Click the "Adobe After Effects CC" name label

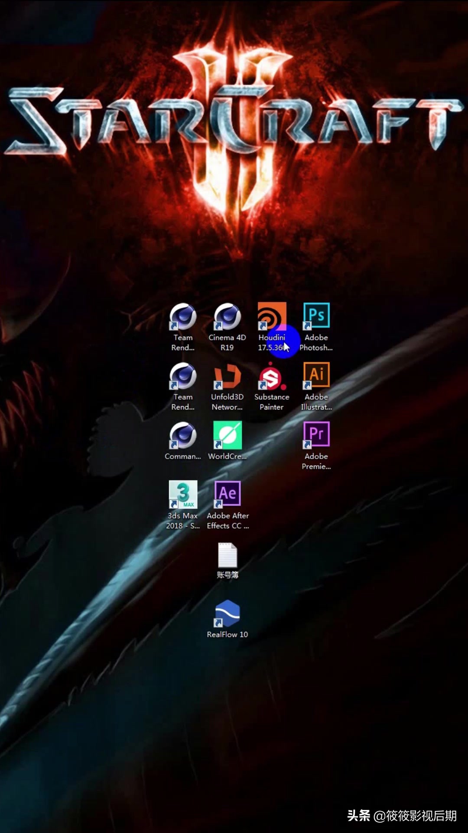[x=227, y=521]
